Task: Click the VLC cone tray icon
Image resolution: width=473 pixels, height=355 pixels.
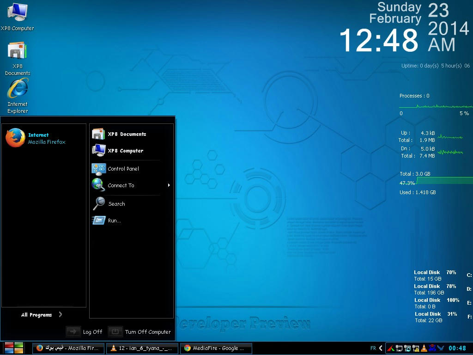Action: (424, 348)
